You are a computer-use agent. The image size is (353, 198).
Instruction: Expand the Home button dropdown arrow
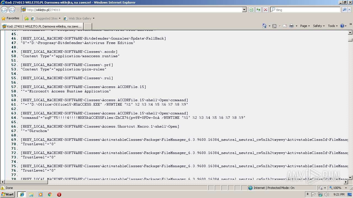pyautogui.click(x=269, y=26)
